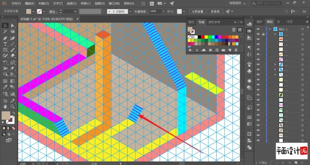Open Color panel palette dock icon
The height and width of the screenshot is (165, 310).
pyautogui.click(x=249, y=24)
